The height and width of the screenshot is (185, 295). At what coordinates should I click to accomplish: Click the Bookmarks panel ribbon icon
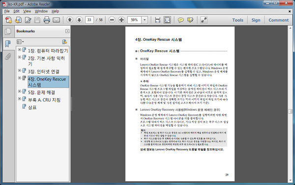point(8,44)
